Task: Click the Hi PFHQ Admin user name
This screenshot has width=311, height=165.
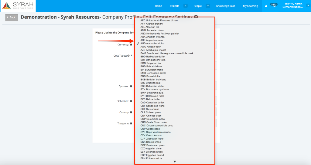Action: pyautogui.click(x=293, y=5)
